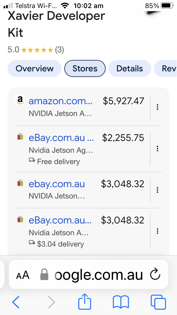Open the Safari share sheet icon
Image resolution: width=177 pixels, height=315 pixels.
[x=85, y=301]
